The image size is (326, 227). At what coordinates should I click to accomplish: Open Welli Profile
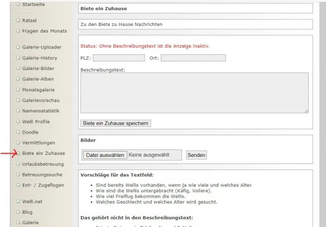36,122
